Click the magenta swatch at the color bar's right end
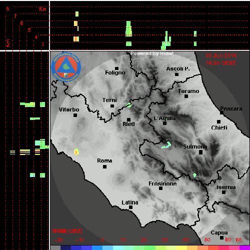250x250 pixels. [x=244, y=247]
